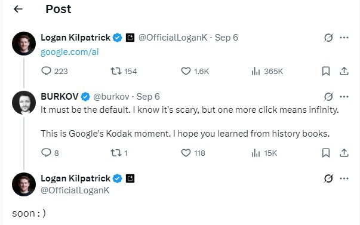Viewport: 360px width, 225px height.
Task: Click the affiliation badge next to Logan's name on the bottom post
Action: tap(130, 178)
